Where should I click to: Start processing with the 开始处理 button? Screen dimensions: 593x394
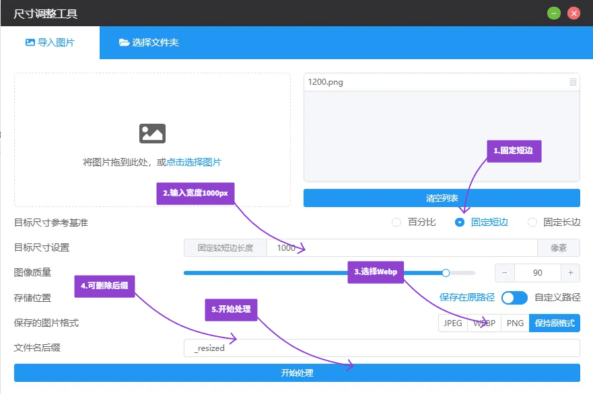coord(297,373)
